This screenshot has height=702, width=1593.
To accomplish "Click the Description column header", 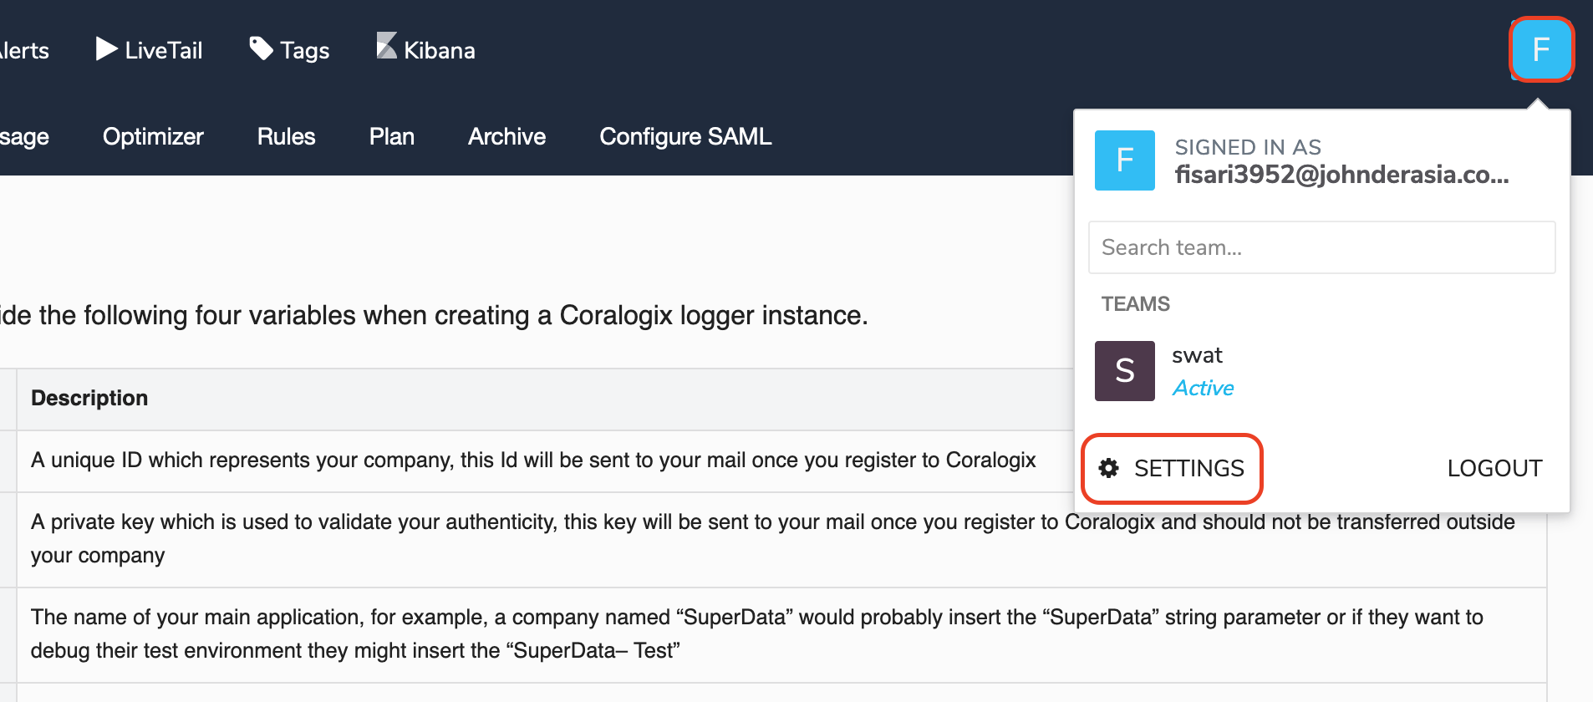I will pyautogui.click(x=89, y=398).
